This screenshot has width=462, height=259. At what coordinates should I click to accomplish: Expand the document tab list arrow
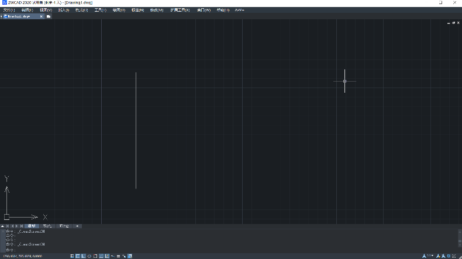(2, 16)
